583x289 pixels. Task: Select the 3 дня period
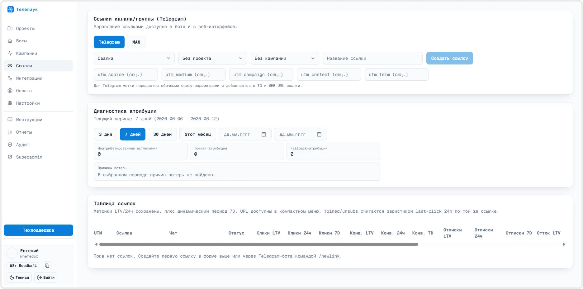[106, 134]
